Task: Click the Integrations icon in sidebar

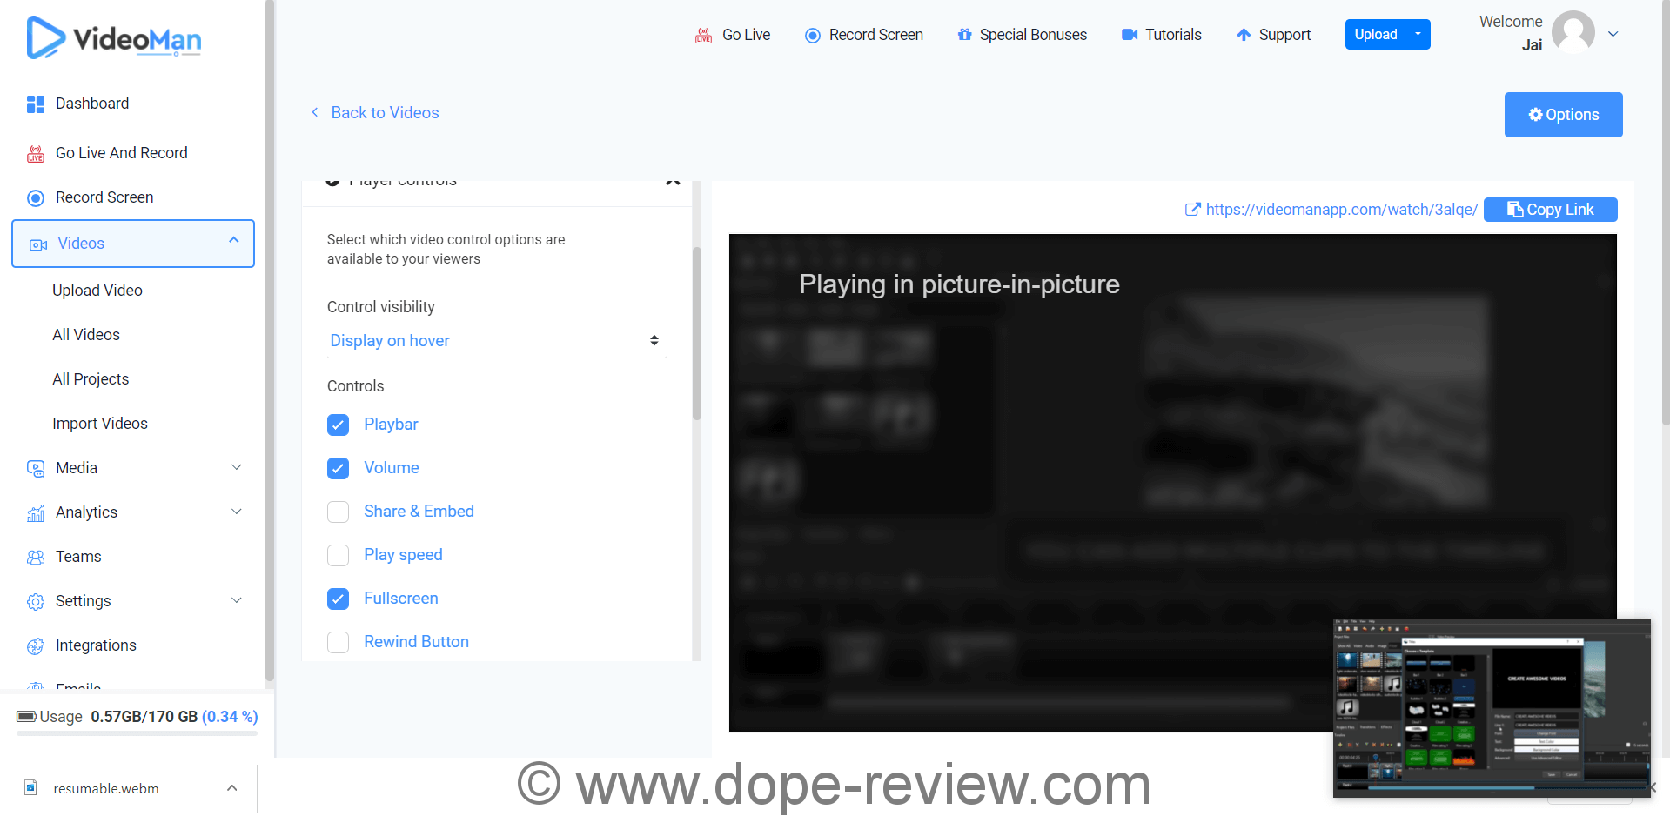Action: pyautogui.click(x=36, y=646)
